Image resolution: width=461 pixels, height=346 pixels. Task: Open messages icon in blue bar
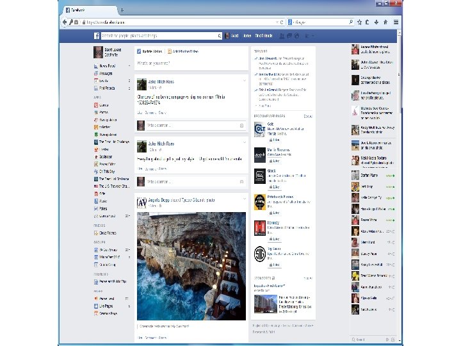pos(289,36)
